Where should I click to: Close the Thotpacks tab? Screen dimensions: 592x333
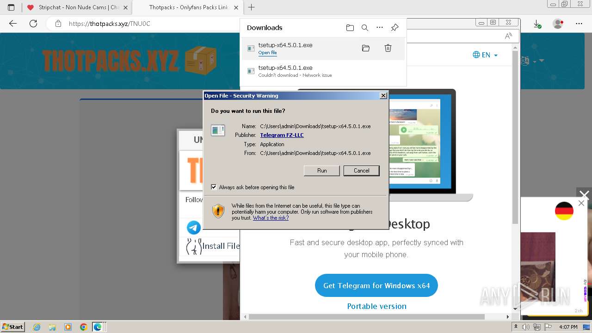pos(236,7)
